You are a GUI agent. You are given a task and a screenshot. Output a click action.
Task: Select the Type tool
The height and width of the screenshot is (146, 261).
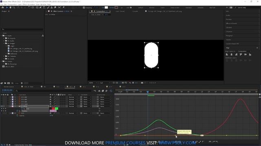point(44,7)
